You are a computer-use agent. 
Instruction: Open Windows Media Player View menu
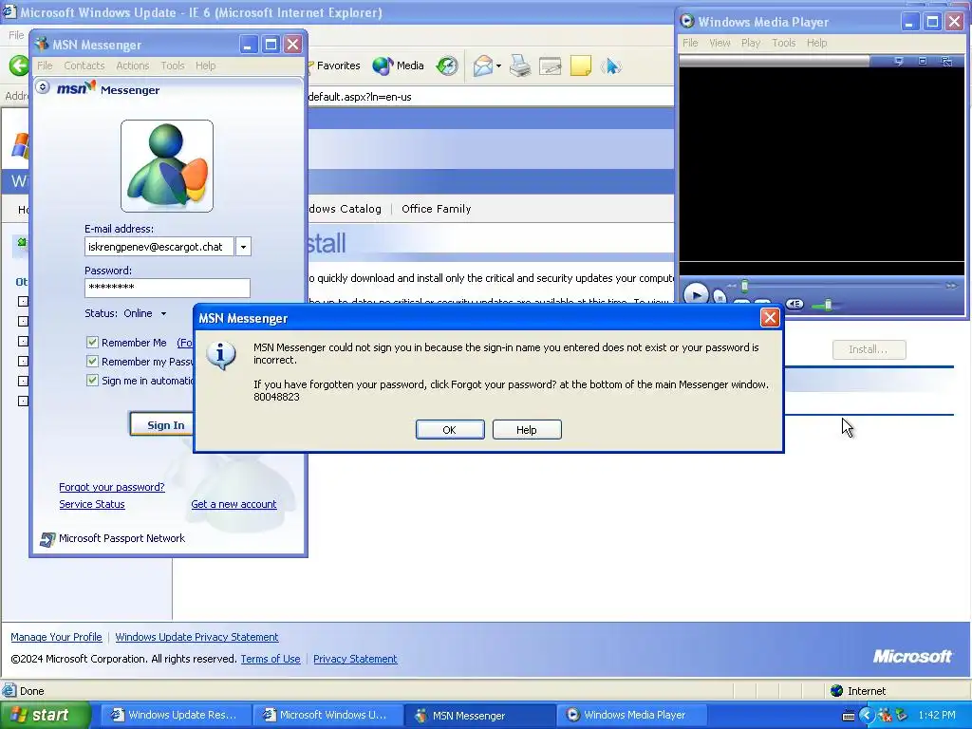coord(720,43)
